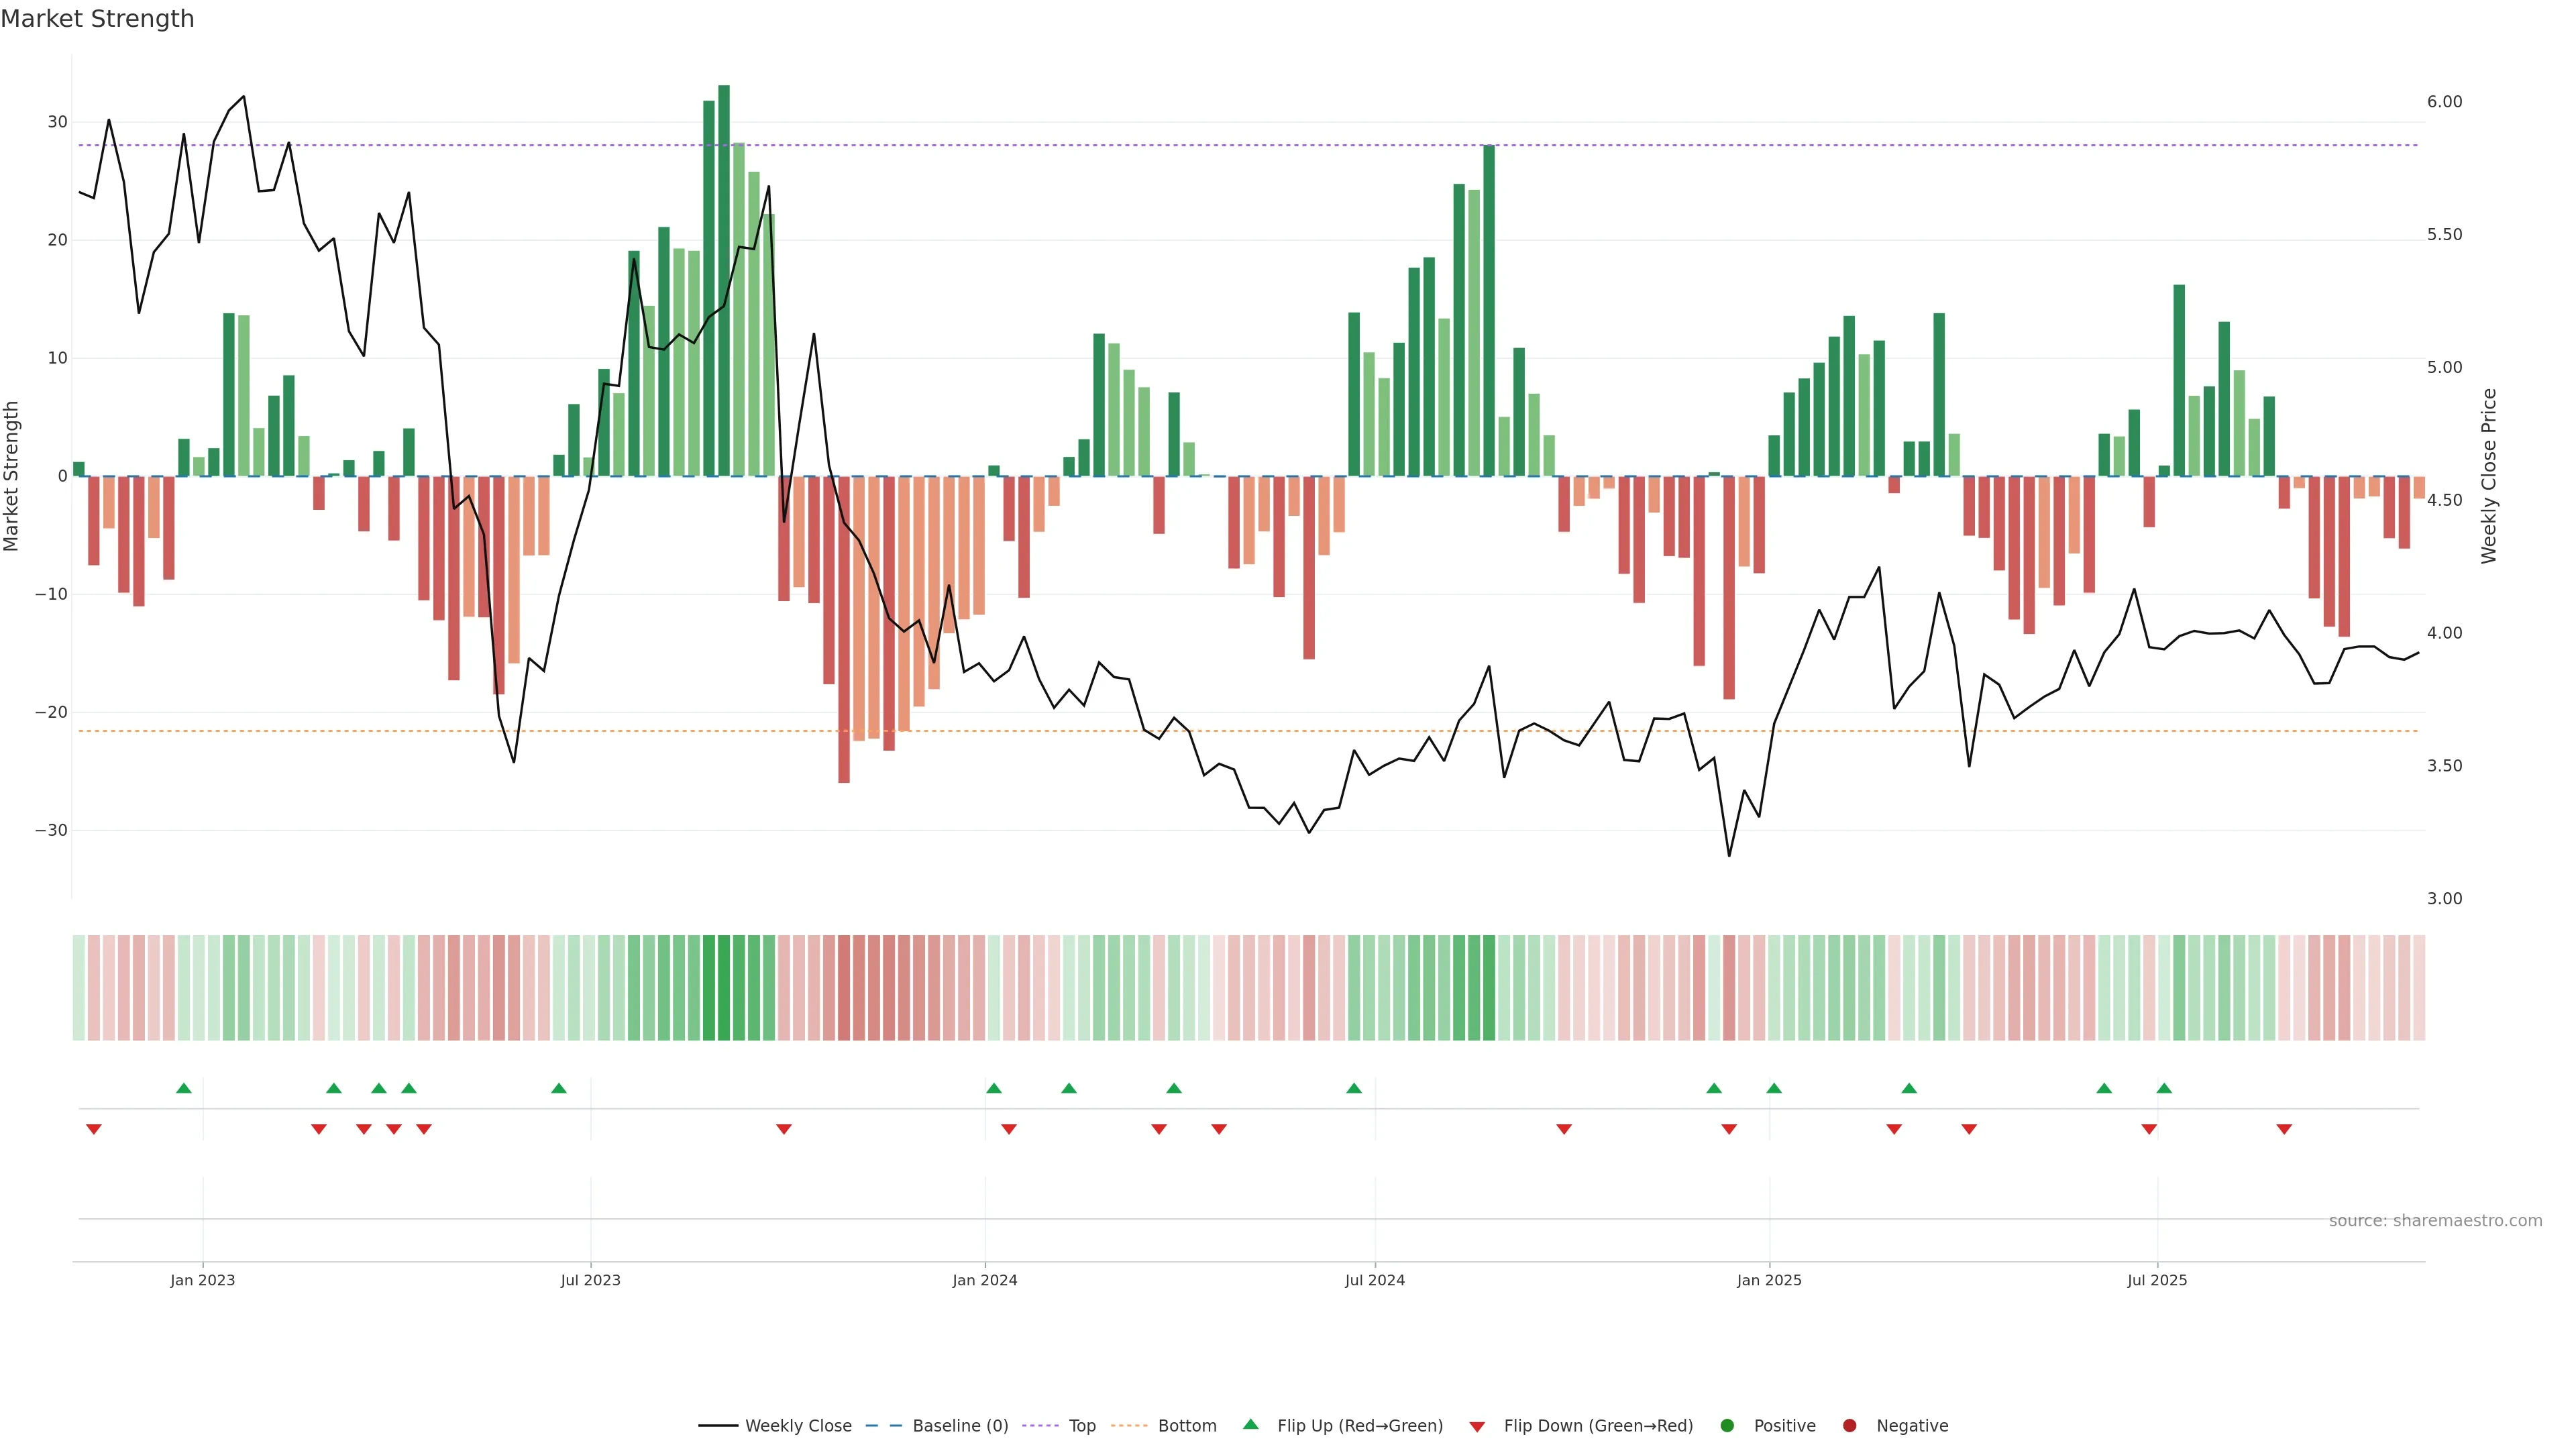
Task: Click last red flip-down triangle on right
Action: [x=2284, y=1129]
